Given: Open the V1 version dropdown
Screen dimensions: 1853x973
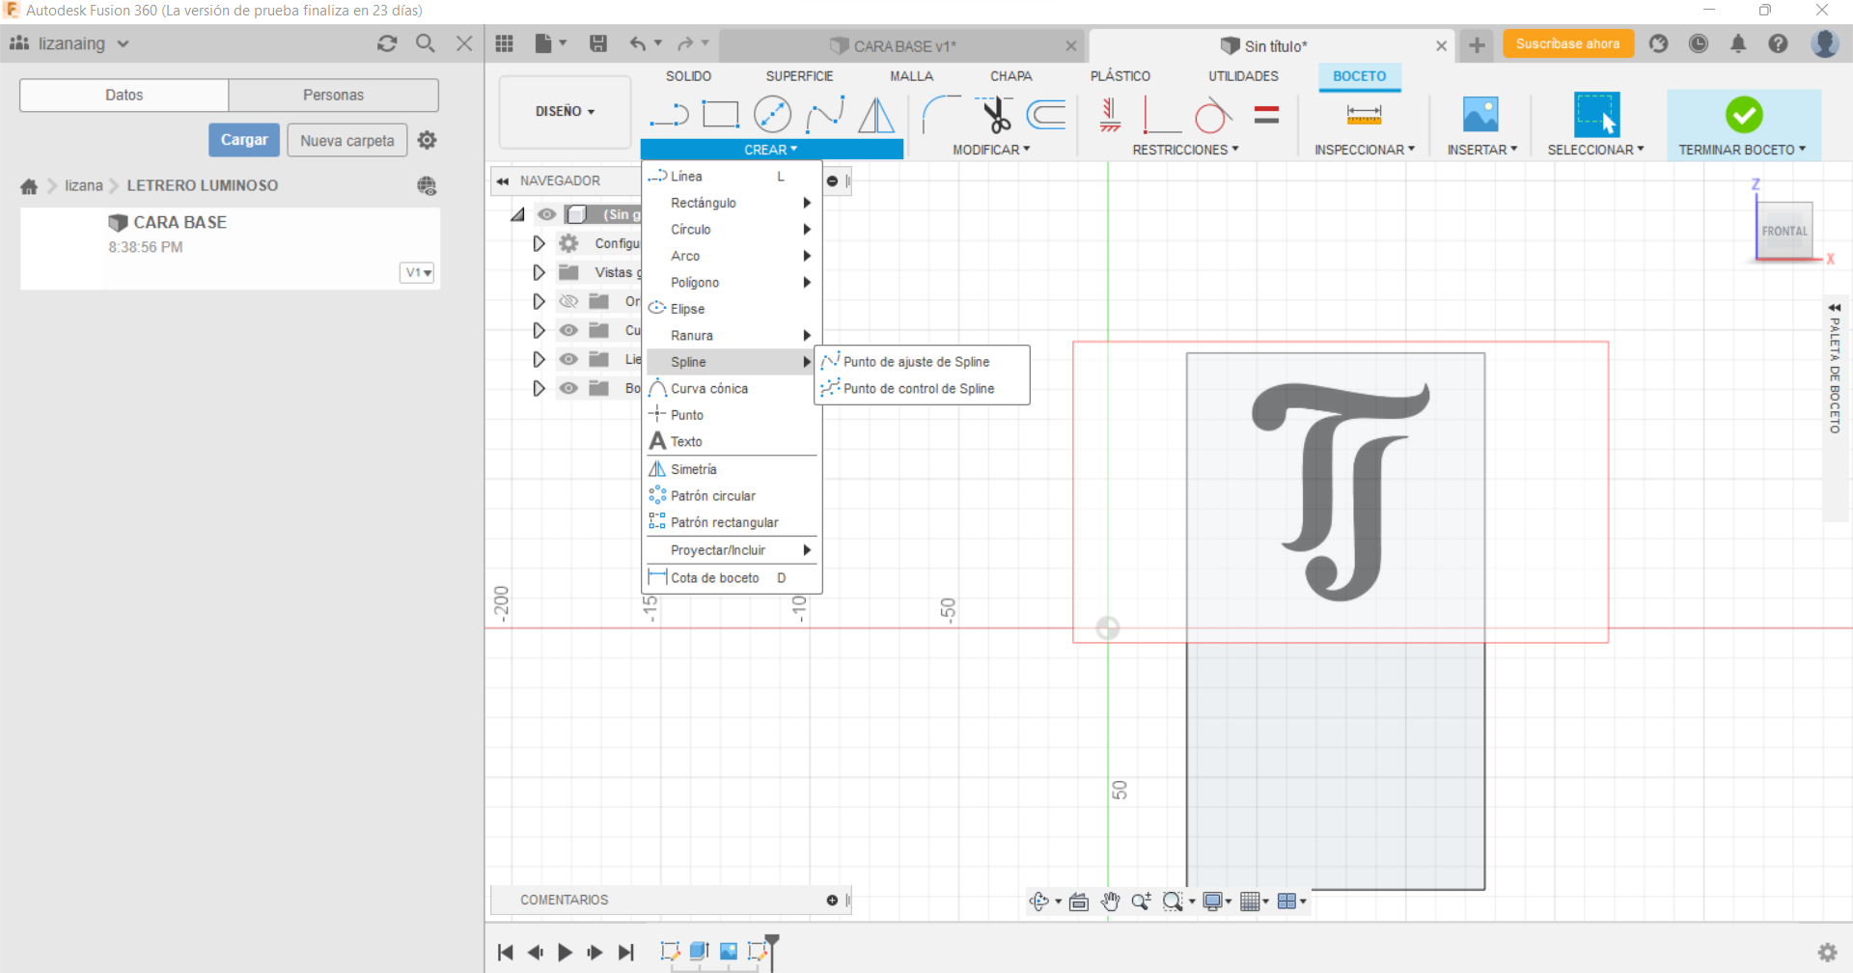Looking at the screenshot, I should coord(417,272).
